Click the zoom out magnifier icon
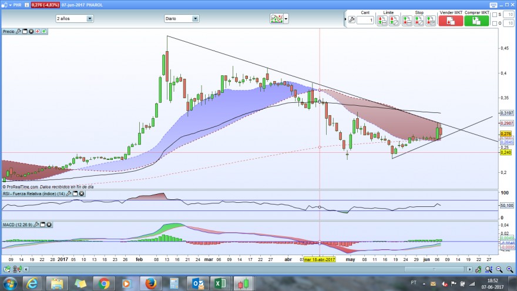 coord(499,270)
